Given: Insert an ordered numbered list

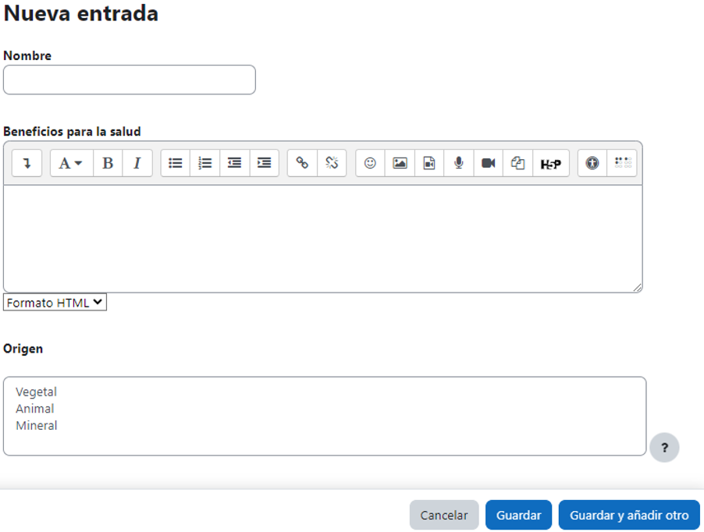Looking at the screenshot, I should (205, 163).
